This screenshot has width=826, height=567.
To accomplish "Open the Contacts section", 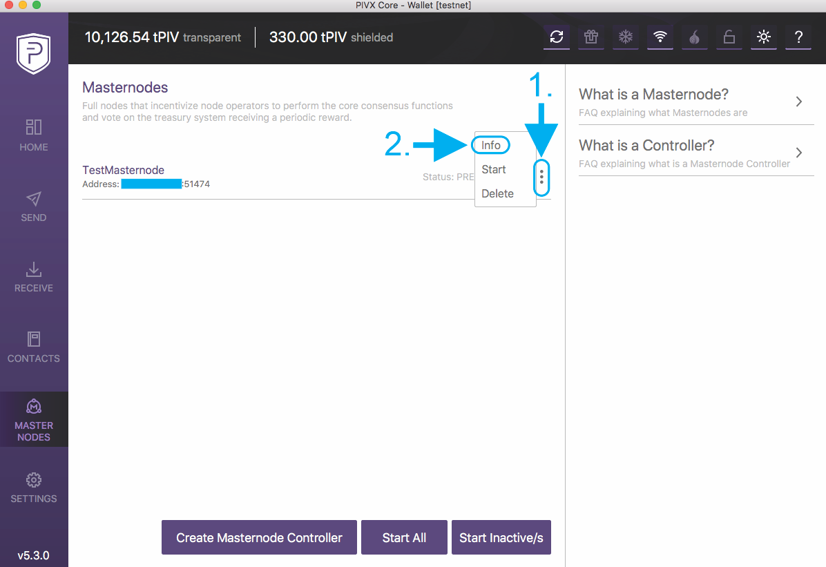I will click(34, 347).
